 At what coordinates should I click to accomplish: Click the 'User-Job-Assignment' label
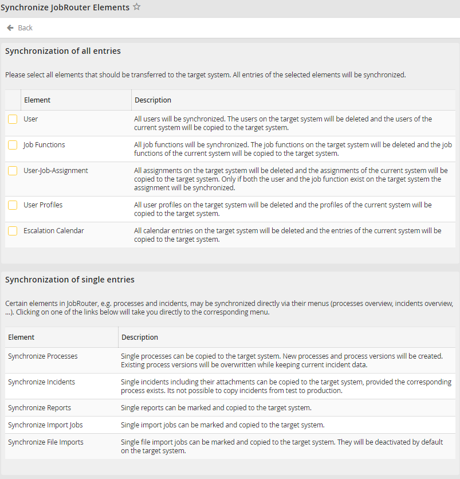(56, 171)
